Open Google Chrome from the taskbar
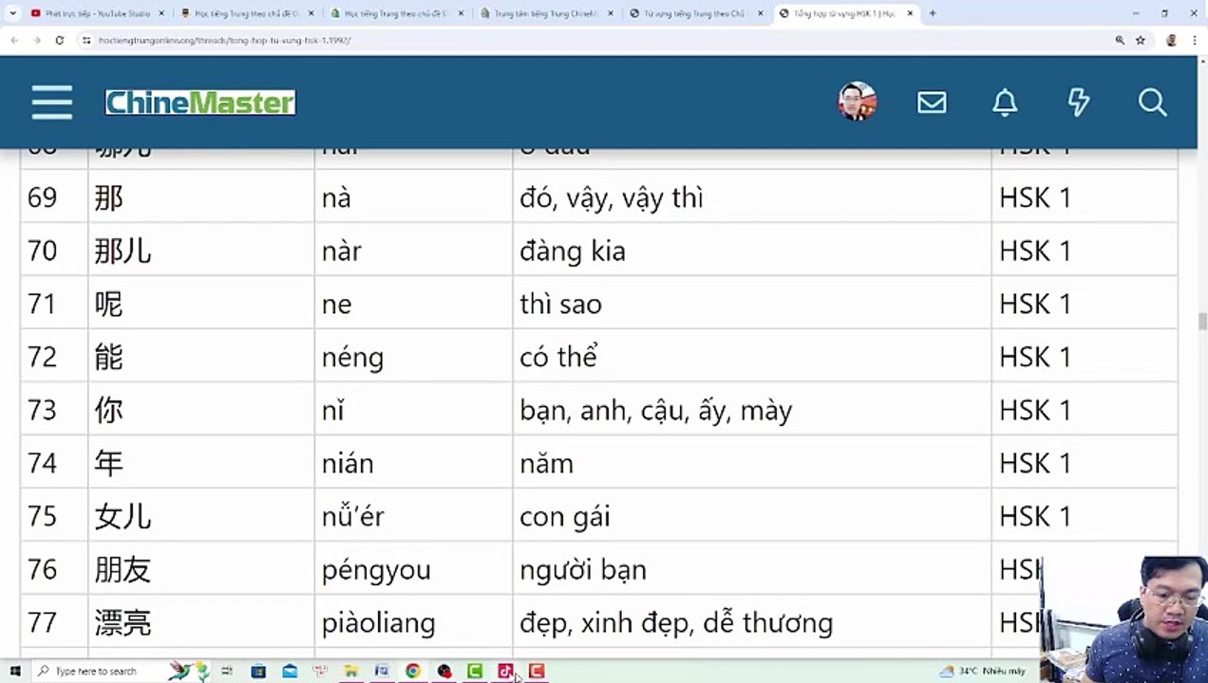This screenshot has width=1208, height=683. 413,671
